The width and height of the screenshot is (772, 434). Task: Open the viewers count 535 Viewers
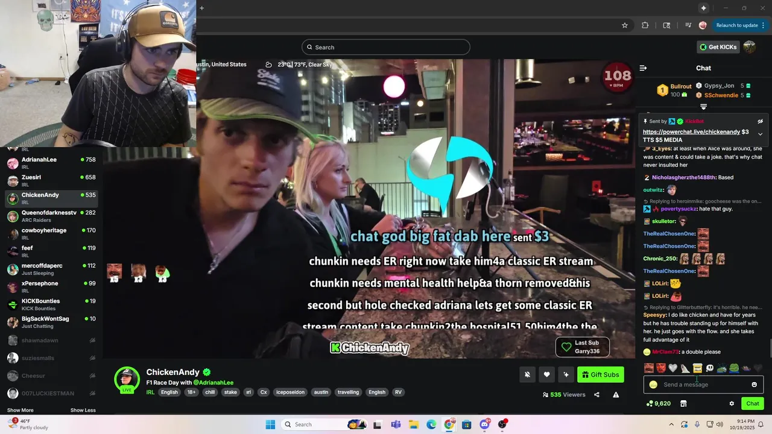point(564,395)
